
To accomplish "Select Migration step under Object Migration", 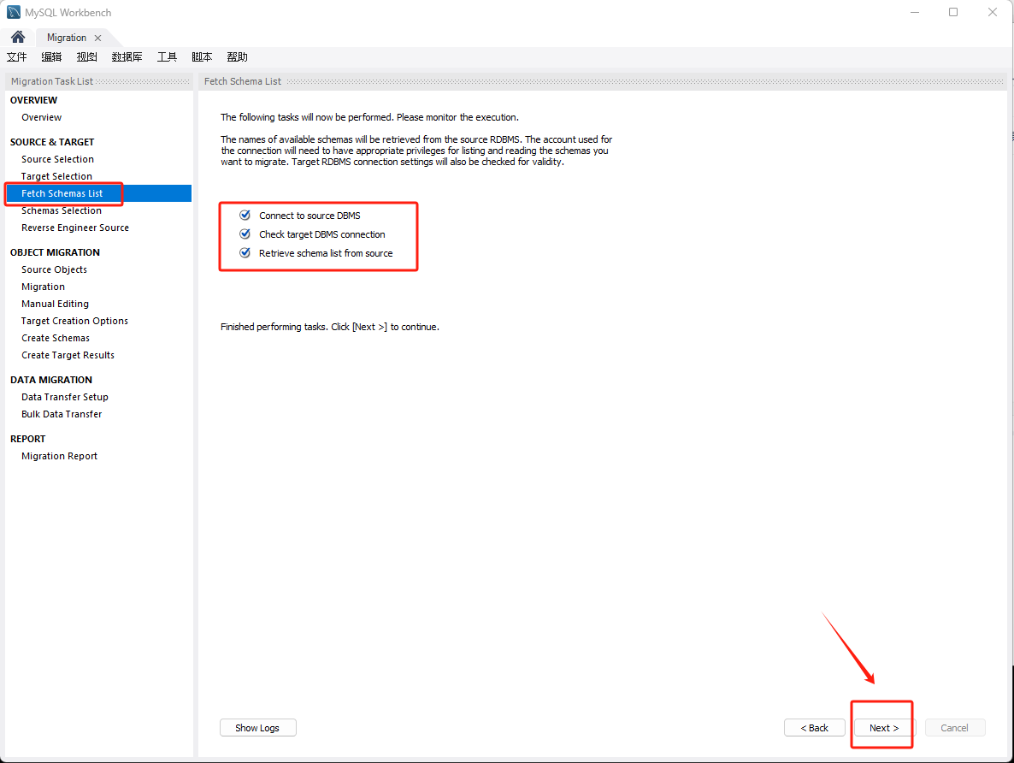I will click(44, 287).
